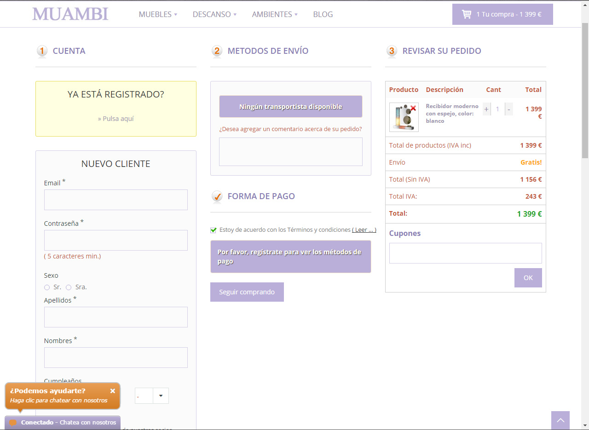Click the Total (Sin IVA) label
Viewport: 589px width, 430px height.
pyautogui.click(x=410, y=179)
